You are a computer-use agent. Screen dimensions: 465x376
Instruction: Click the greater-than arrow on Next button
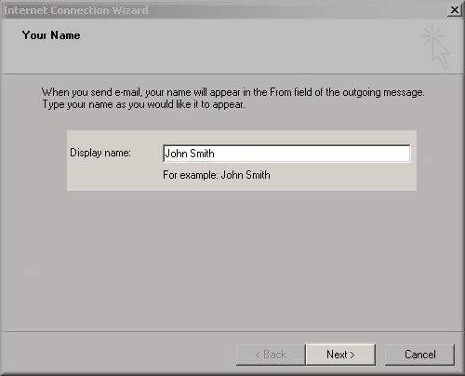tap(352, 355)
